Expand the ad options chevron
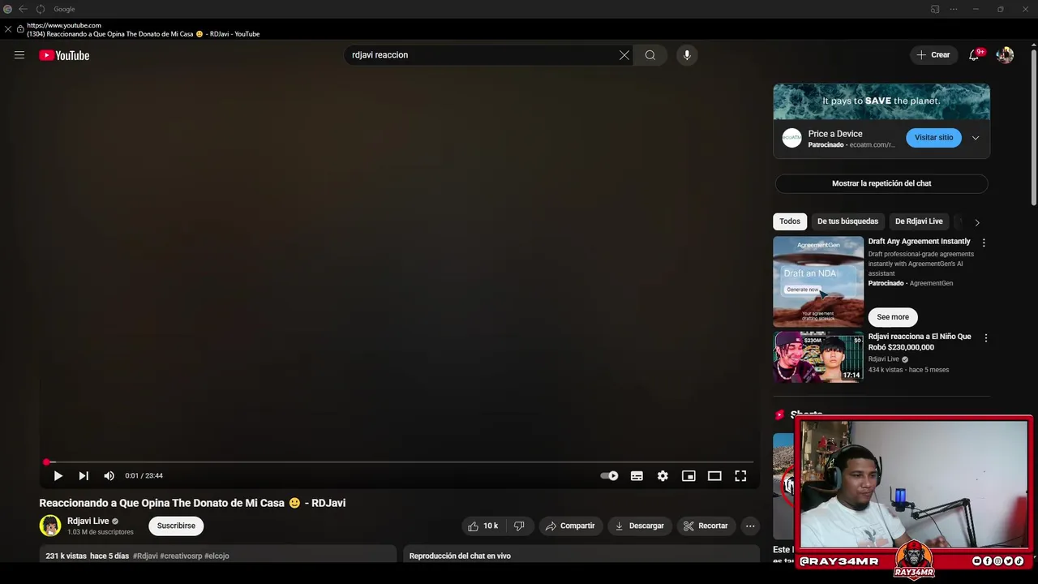 click(x=976, y=138)
